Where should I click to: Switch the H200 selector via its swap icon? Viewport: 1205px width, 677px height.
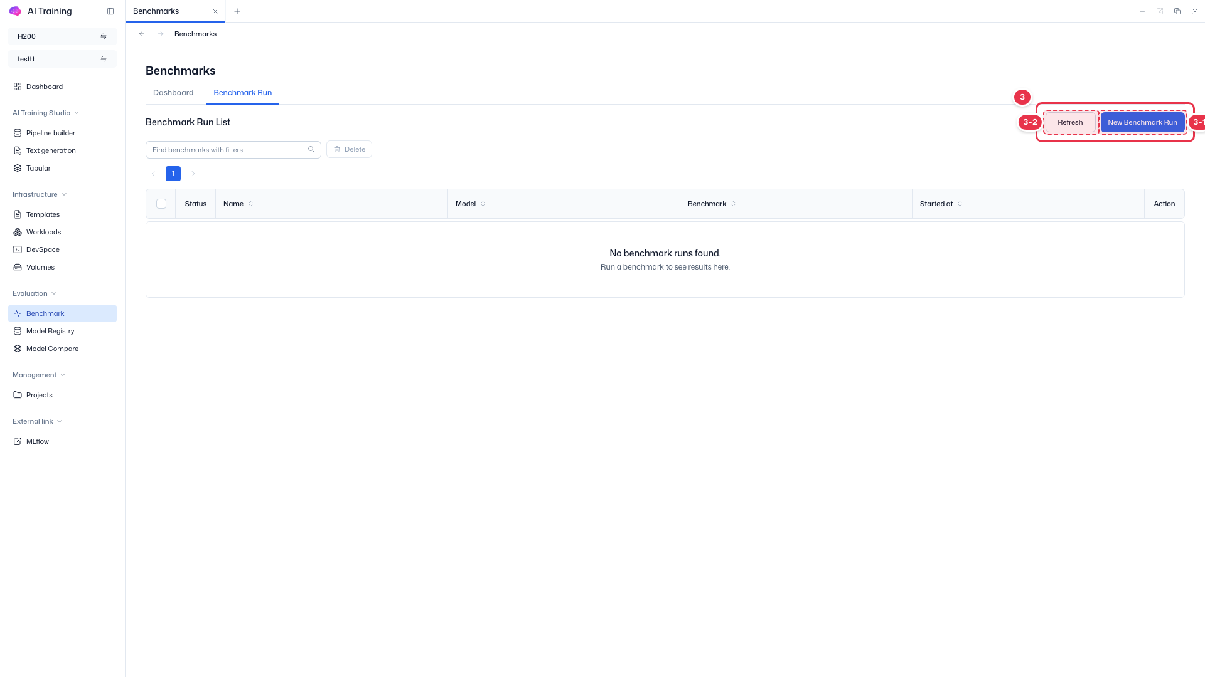104,36
